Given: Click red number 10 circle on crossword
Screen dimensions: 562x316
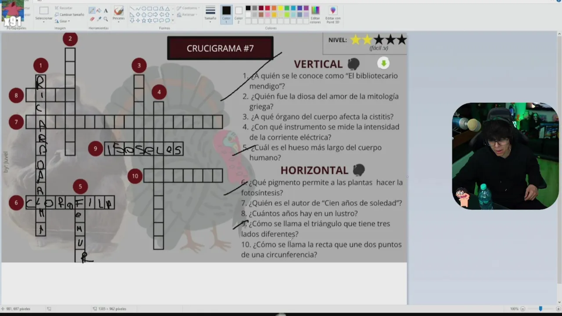Looking at the screenshot, I should tap(135, 176).
